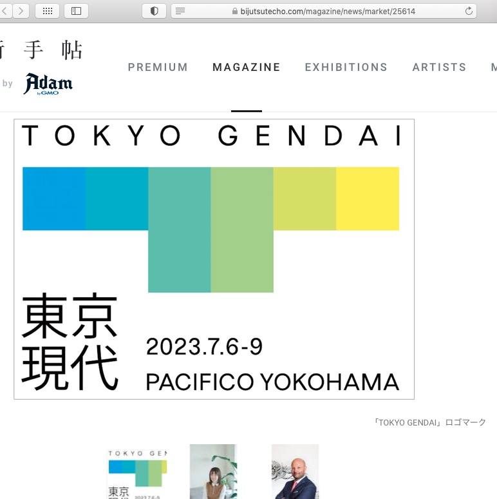Select the woman portrait thumbnail
The image size is (497, 499).
coord(213,471)
